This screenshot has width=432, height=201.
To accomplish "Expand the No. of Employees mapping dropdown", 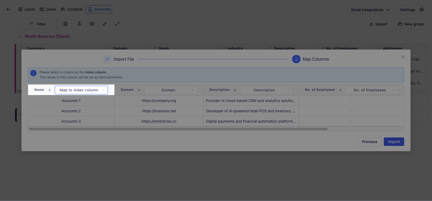I will click(x=372, y=90).
